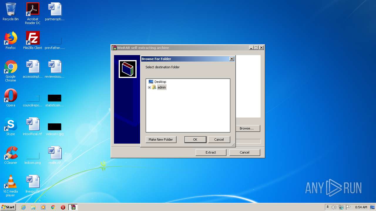Select accesssimpl Word document icon

pyautogui.click(x=33, y=69)
